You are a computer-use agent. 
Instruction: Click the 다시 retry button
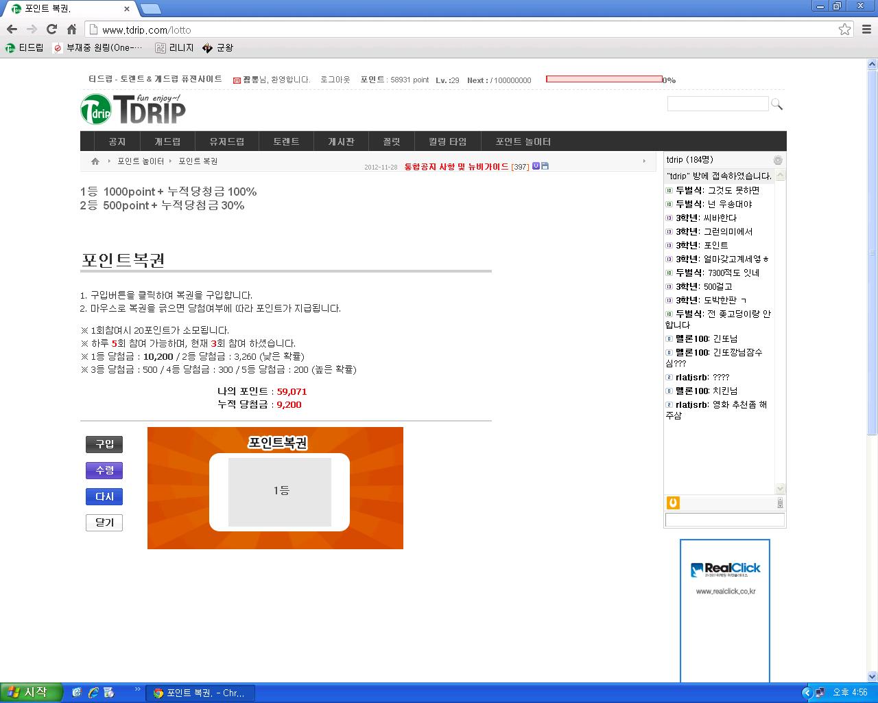104,496
